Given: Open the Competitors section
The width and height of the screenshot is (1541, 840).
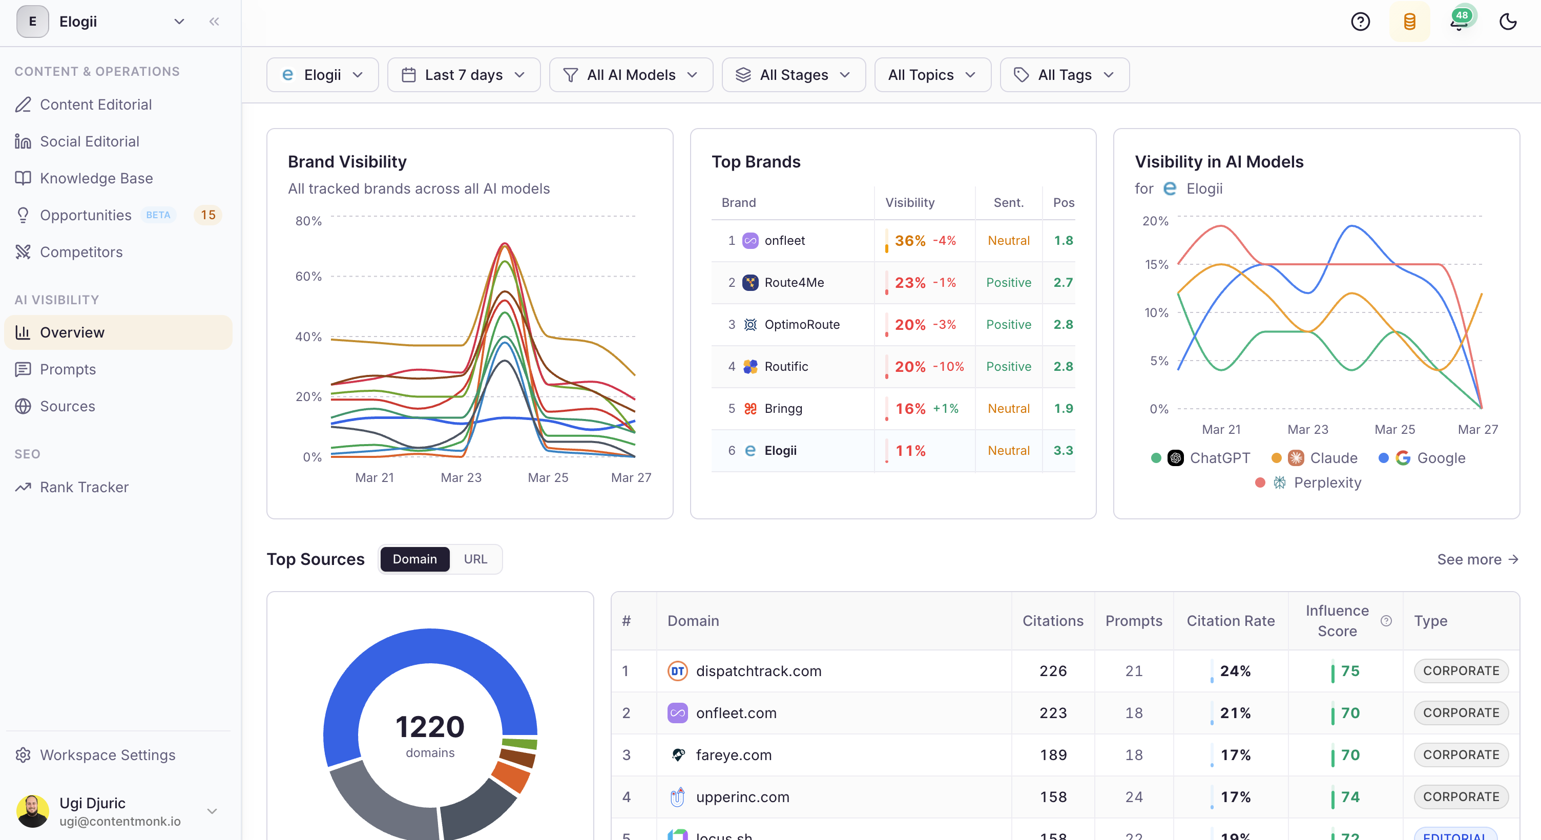Looking at the screenshot, I should coord(81,252).
